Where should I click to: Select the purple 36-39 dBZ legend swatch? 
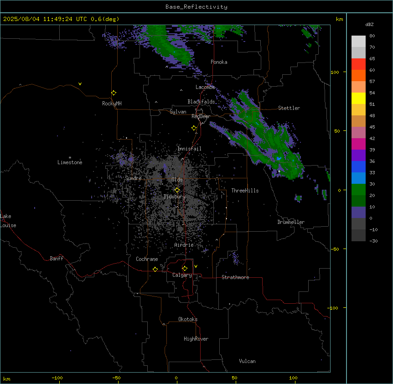click(358, 156)
